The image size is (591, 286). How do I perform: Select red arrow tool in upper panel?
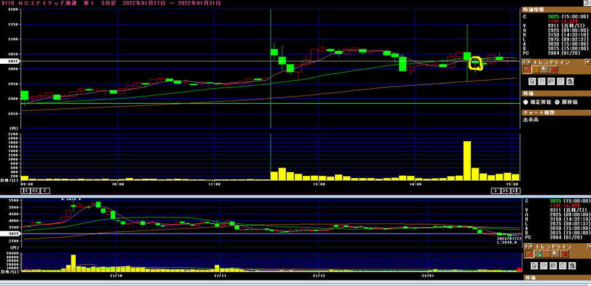553,69
